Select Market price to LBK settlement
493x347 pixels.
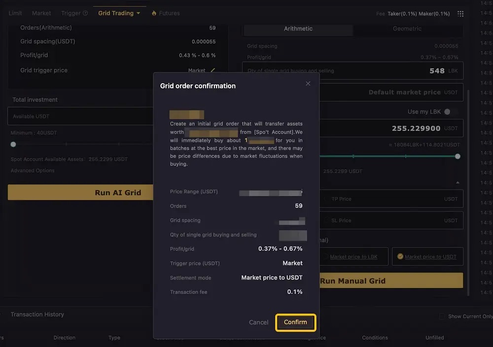tap(353, 257)
